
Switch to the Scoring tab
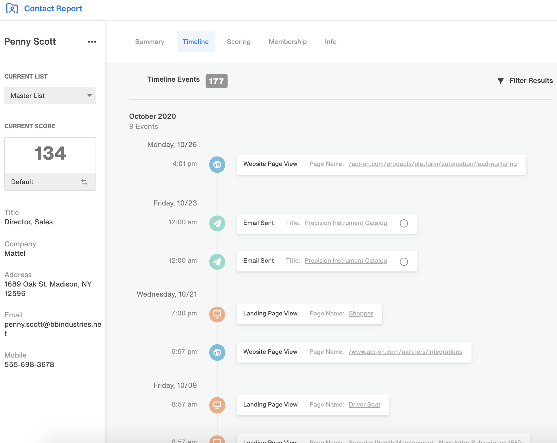coord(239,42)
